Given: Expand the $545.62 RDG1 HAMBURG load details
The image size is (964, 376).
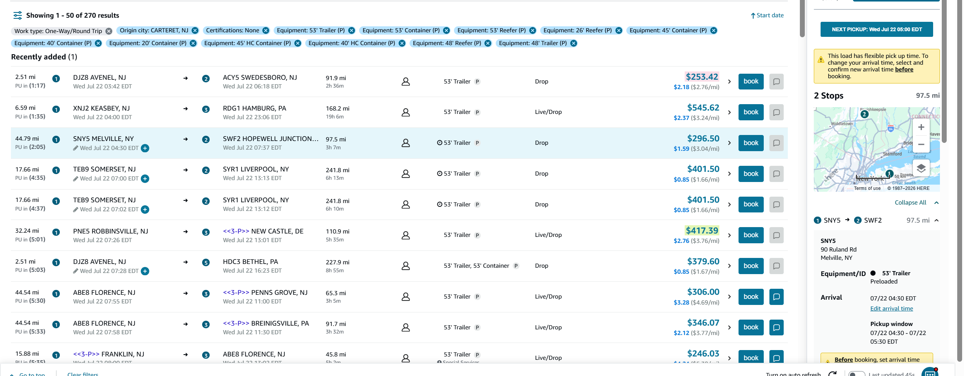Looking at the screenshot, I should coord(729,112).
